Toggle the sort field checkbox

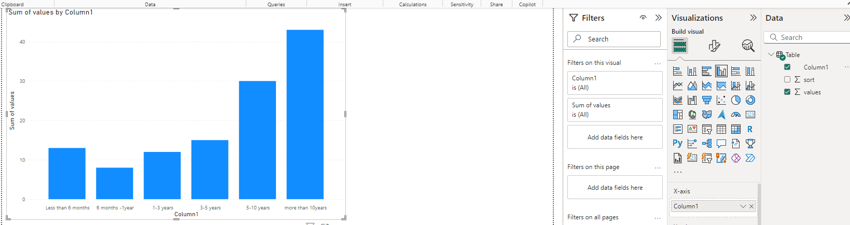point(787,79)
